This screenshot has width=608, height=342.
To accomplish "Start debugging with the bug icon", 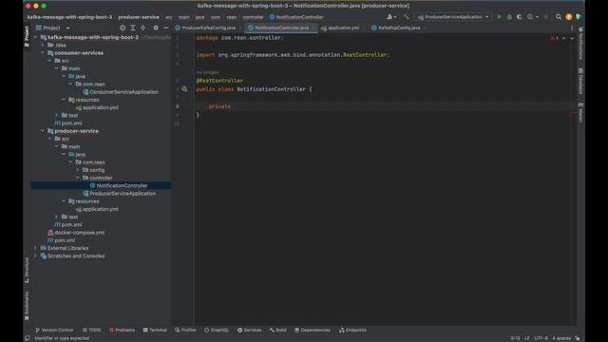I will point(509,17).
